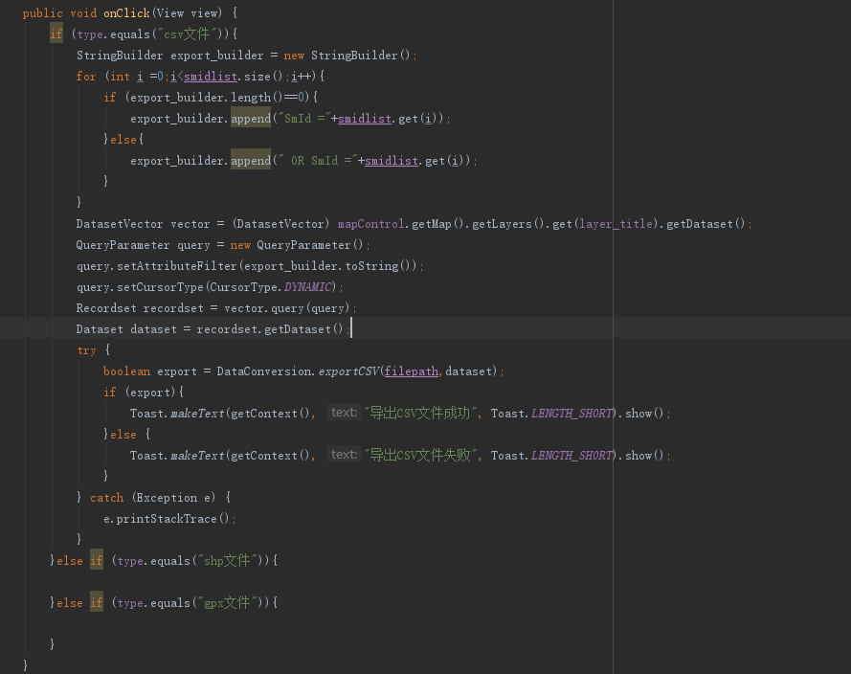Click smidlist in the for loop header
Viewport: 851px width, 674px height.
(x=210, y=77)
